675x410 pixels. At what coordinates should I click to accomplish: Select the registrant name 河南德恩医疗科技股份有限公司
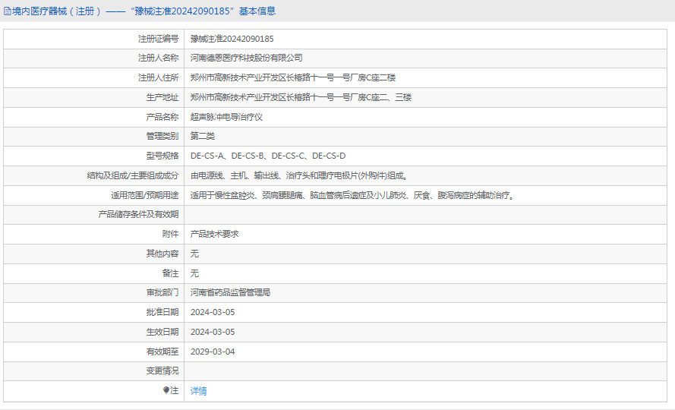point(246,58)
